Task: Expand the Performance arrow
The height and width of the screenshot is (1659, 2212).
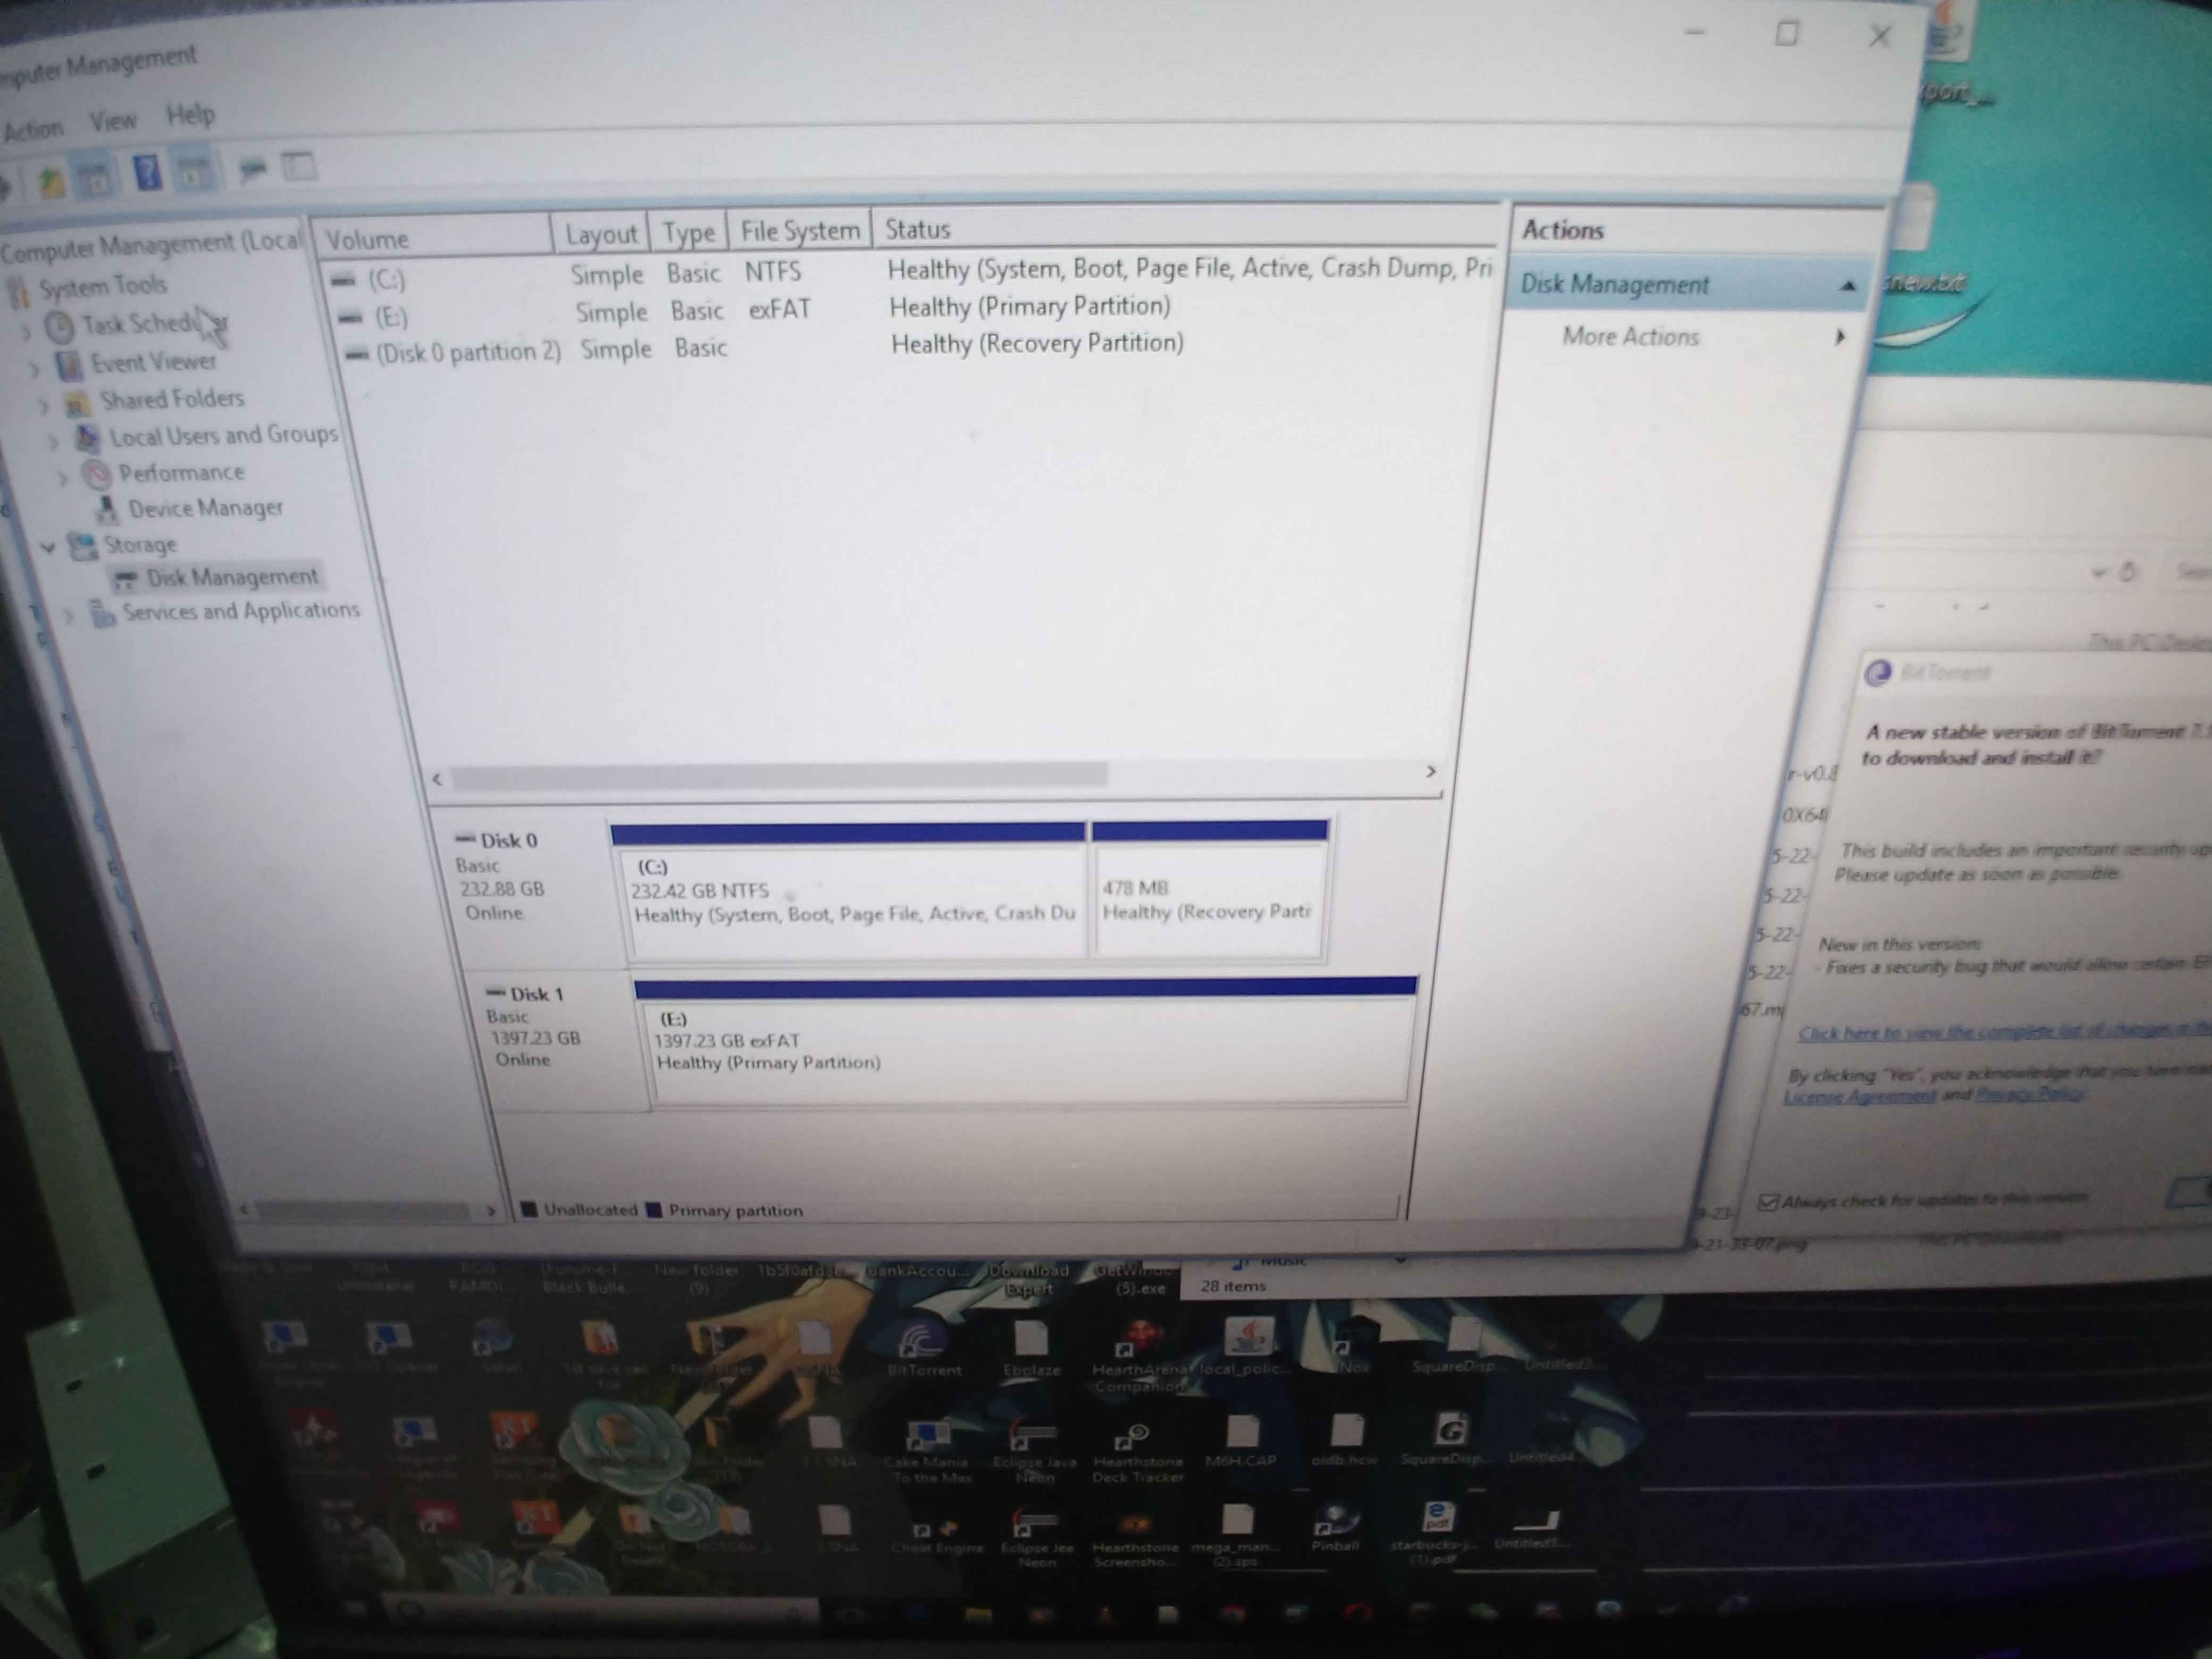Action: 62,478
